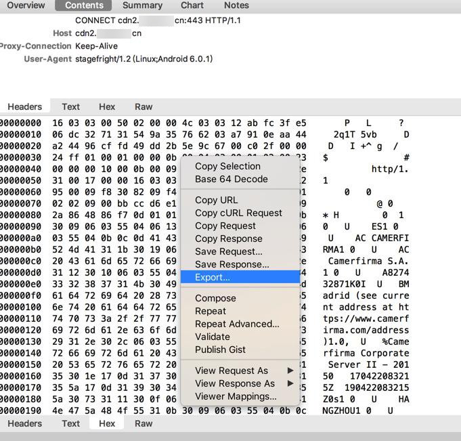
Task: Choose Copy Response menu item
Action: pos(240,238)
